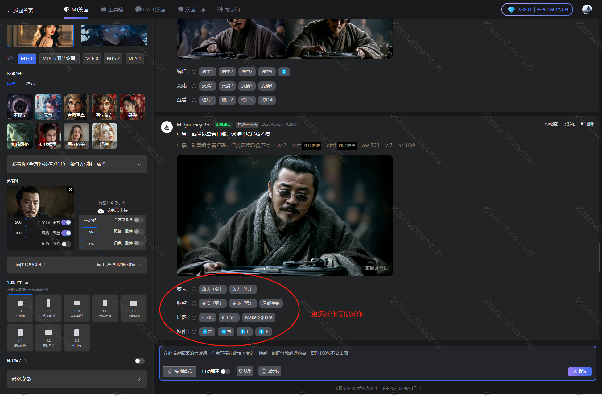Screen dimensions: 602x396
Task: Select the 4:3 文章配图 aspect ratio
Action: point(134,308)
